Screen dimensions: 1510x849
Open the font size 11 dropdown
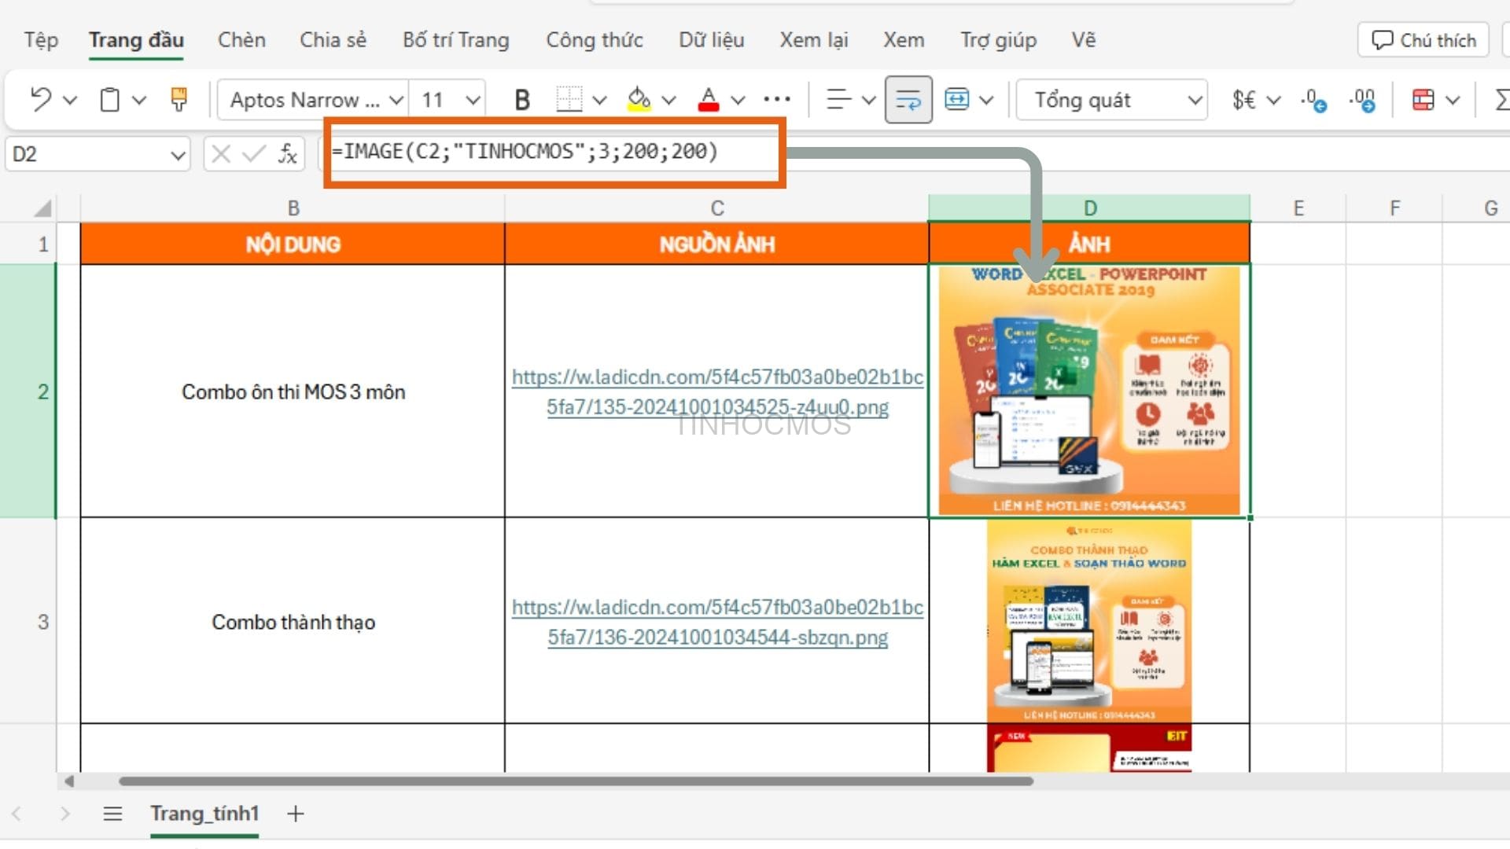(x=473, y=100)
